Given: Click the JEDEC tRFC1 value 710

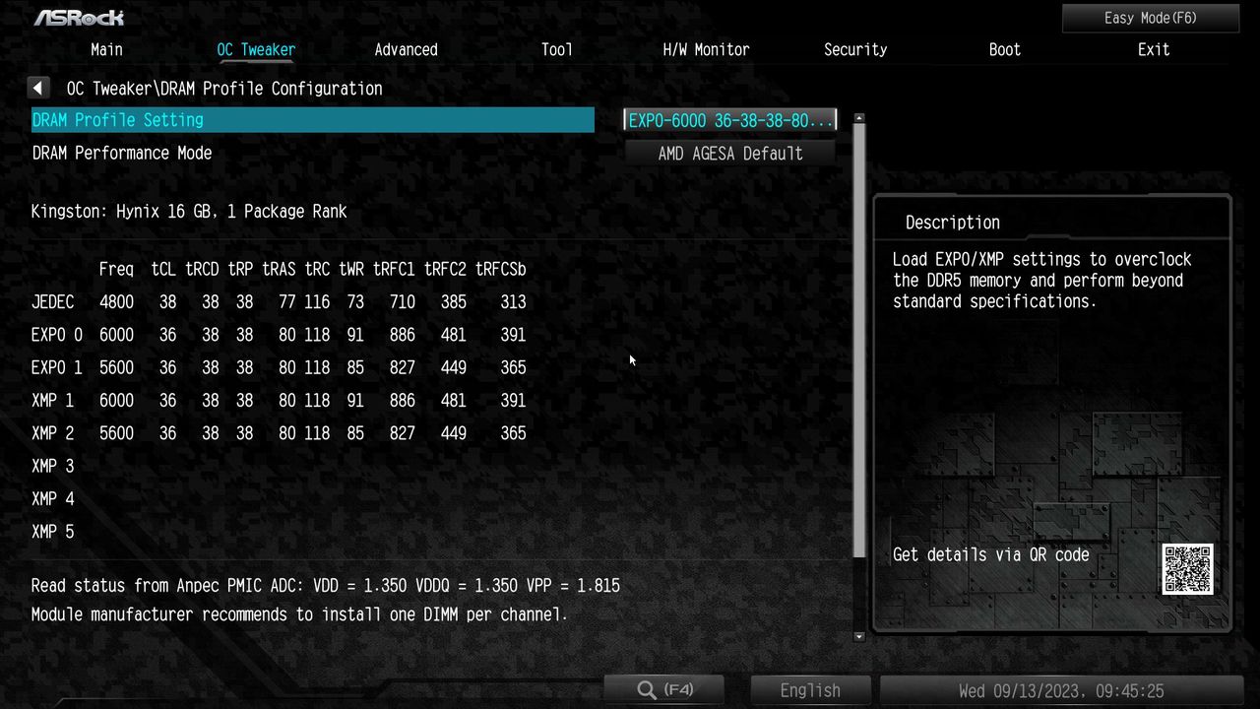Looking at the screenshot, I should point(403,302).
